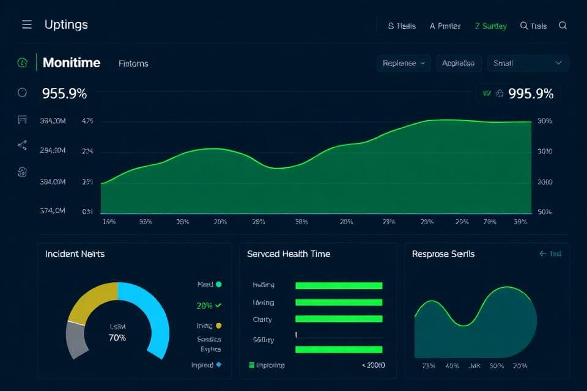Image resolution: width=587 pixels, height=391 pixels.
Task: Click the Chatty progress bar
Action: 339,320
